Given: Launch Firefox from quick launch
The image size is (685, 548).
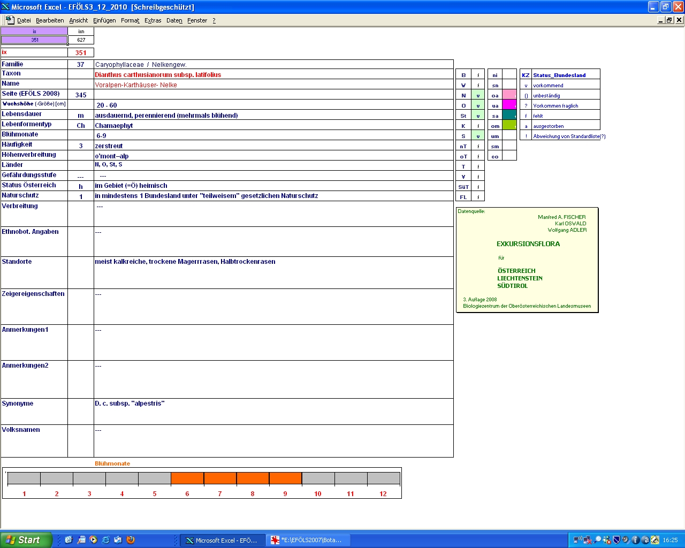Looking at the screenshot, I should 131,540.
